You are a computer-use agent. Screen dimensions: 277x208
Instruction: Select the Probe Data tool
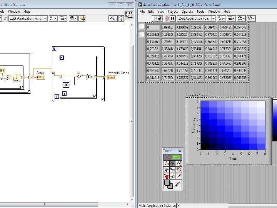pos(172,176)
